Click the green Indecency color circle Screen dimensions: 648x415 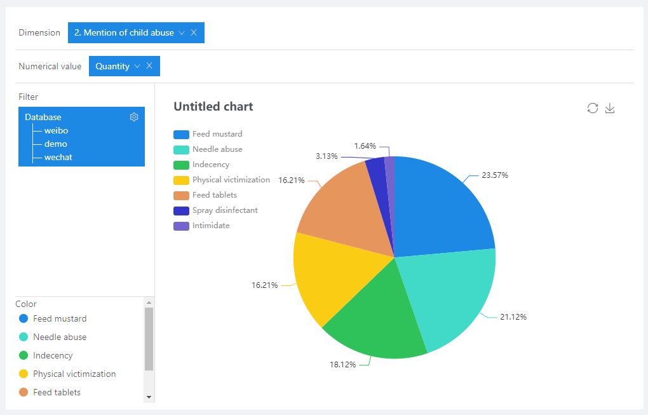click(24, 355)
